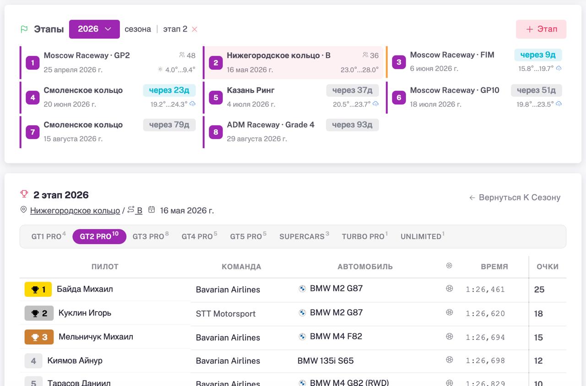The height and width of the screenshot is (386, 586).
Task: Click the 'через 51д' badge on stage 6
Action: 536,90
